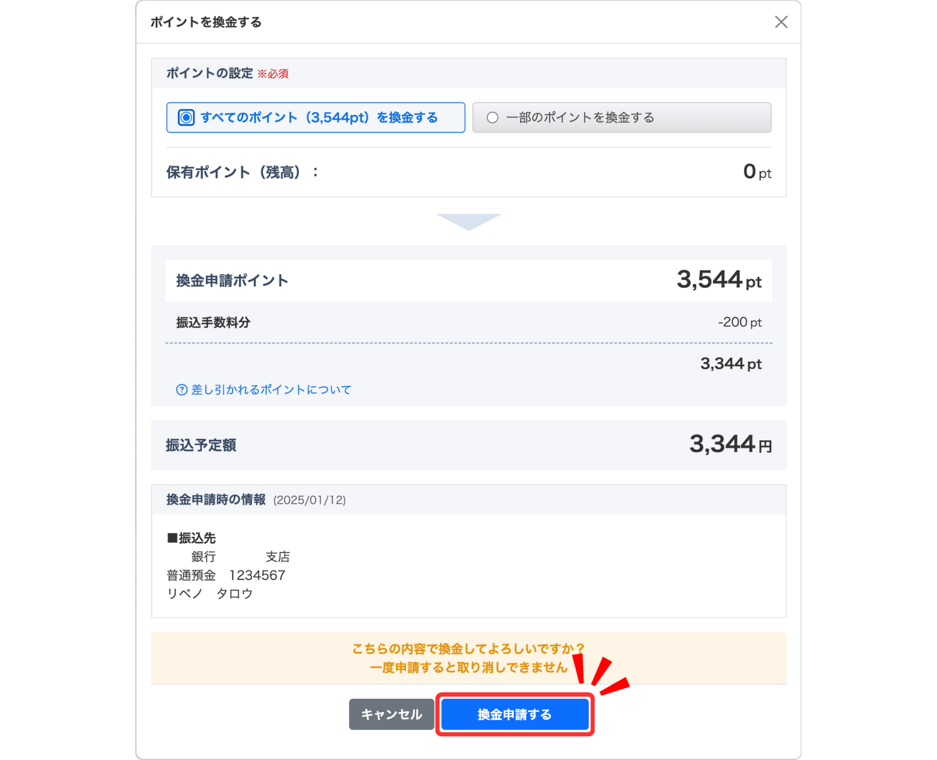Click the ※必須 required marker
This screenshot has height=760, width=937.
[273, 74]
